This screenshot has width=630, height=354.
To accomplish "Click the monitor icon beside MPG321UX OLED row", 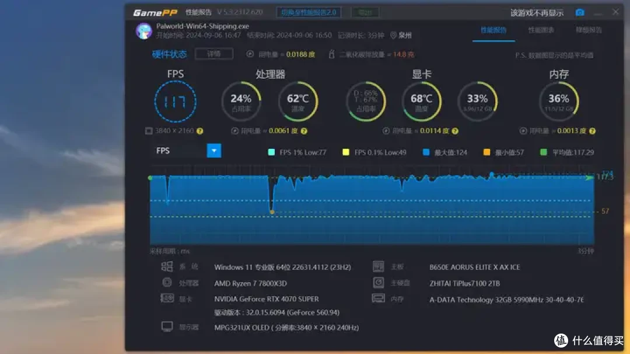I will tap(167, 326).
